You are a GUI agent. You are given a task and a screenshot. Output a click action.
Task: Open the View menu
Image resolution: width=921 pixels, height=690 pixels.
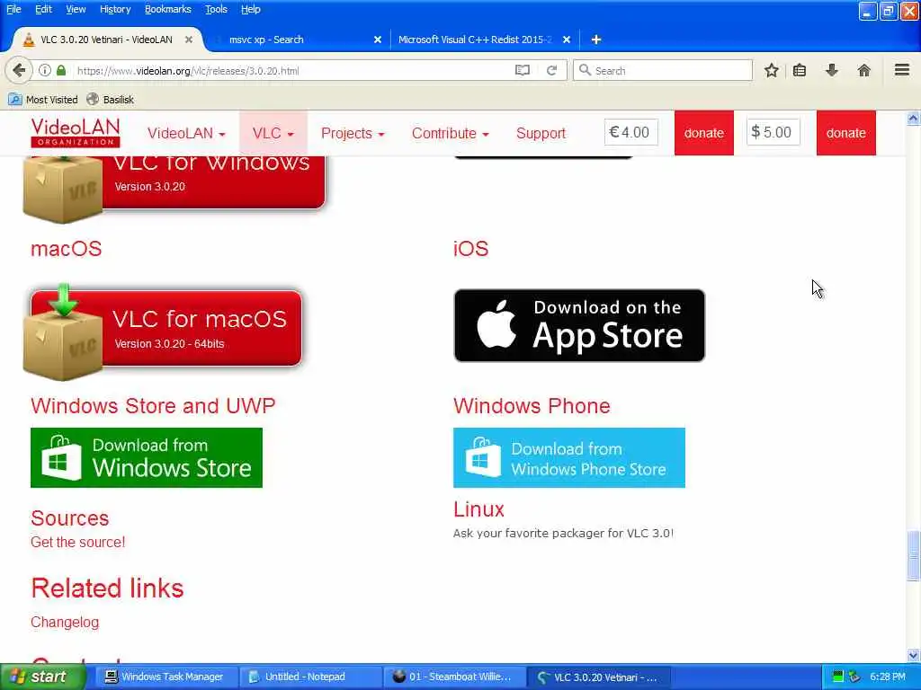point(76,9)
